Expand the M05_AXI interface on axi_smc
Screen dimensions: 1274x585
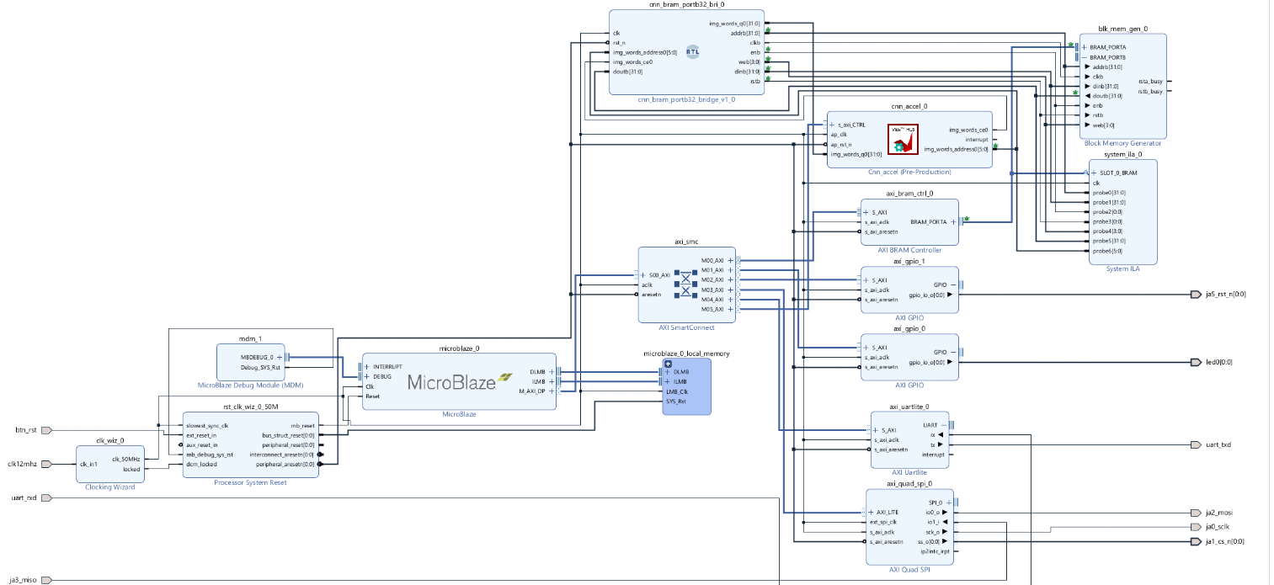pyautogui.click(x=731, y=309)
